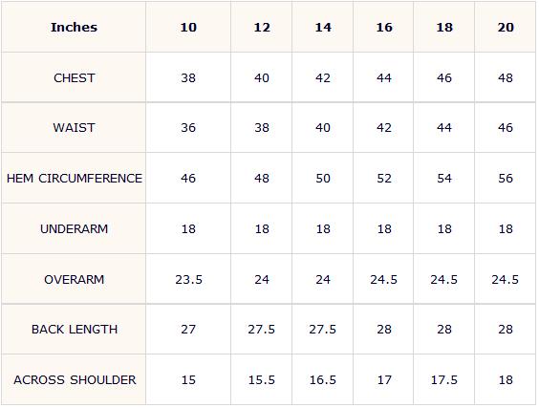
Task: Click waist value 42 for size 16
Action: 384,128
